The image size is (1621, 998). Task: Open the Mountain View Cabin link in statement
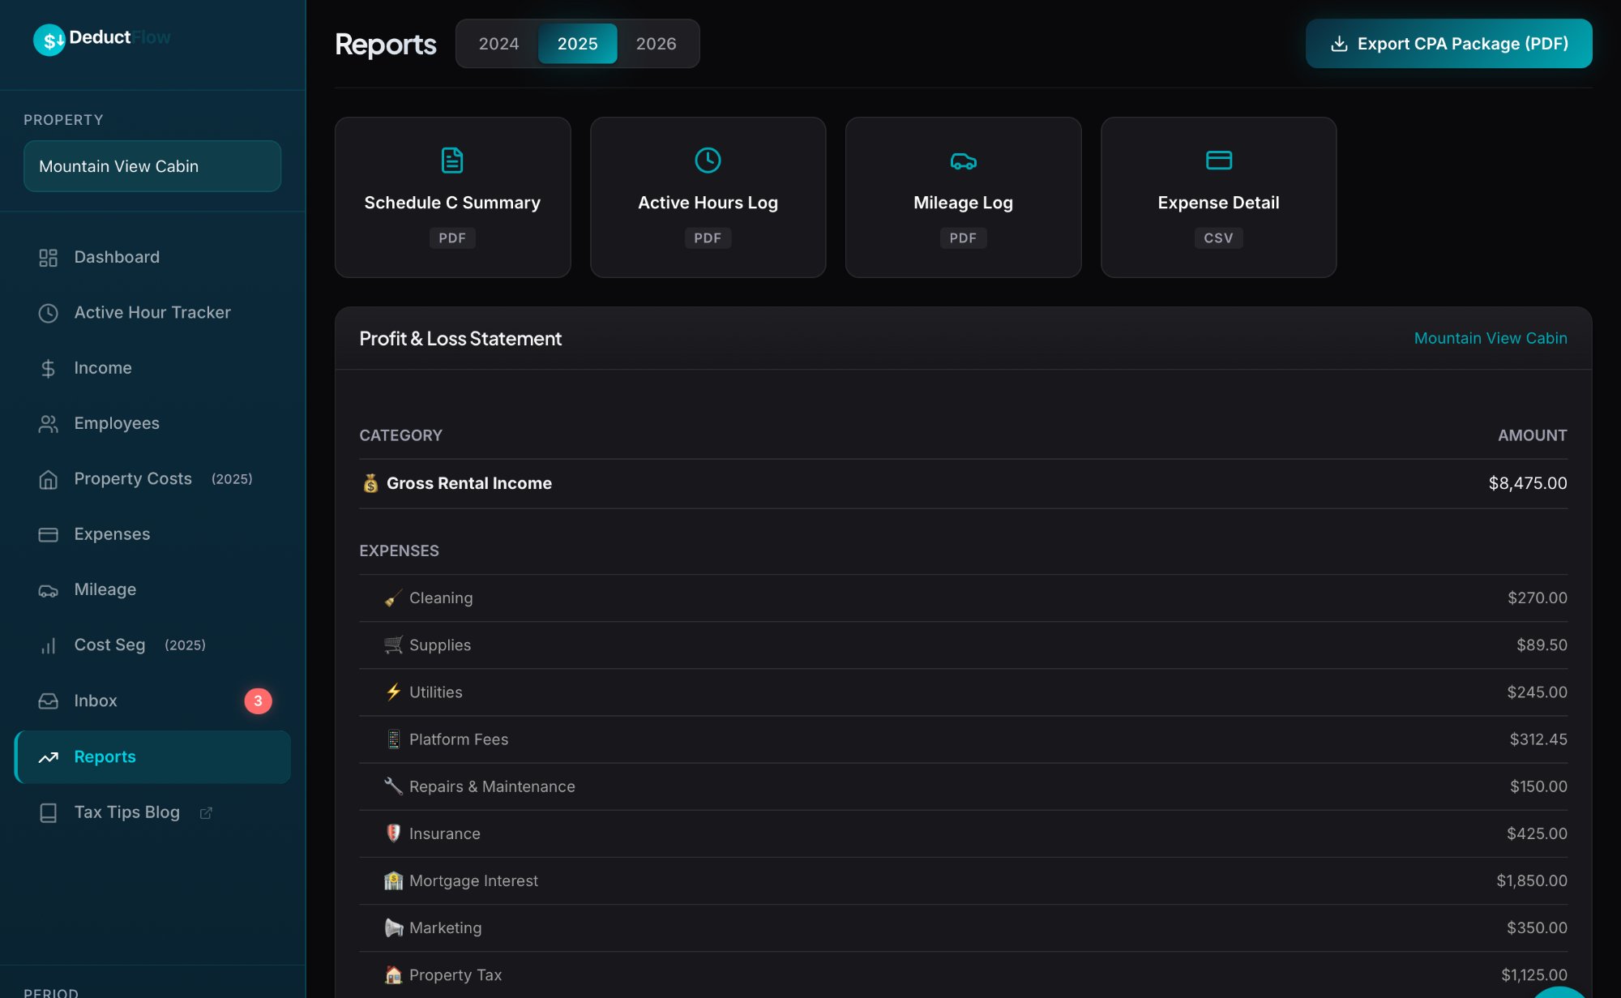(x=1491, y=338)
